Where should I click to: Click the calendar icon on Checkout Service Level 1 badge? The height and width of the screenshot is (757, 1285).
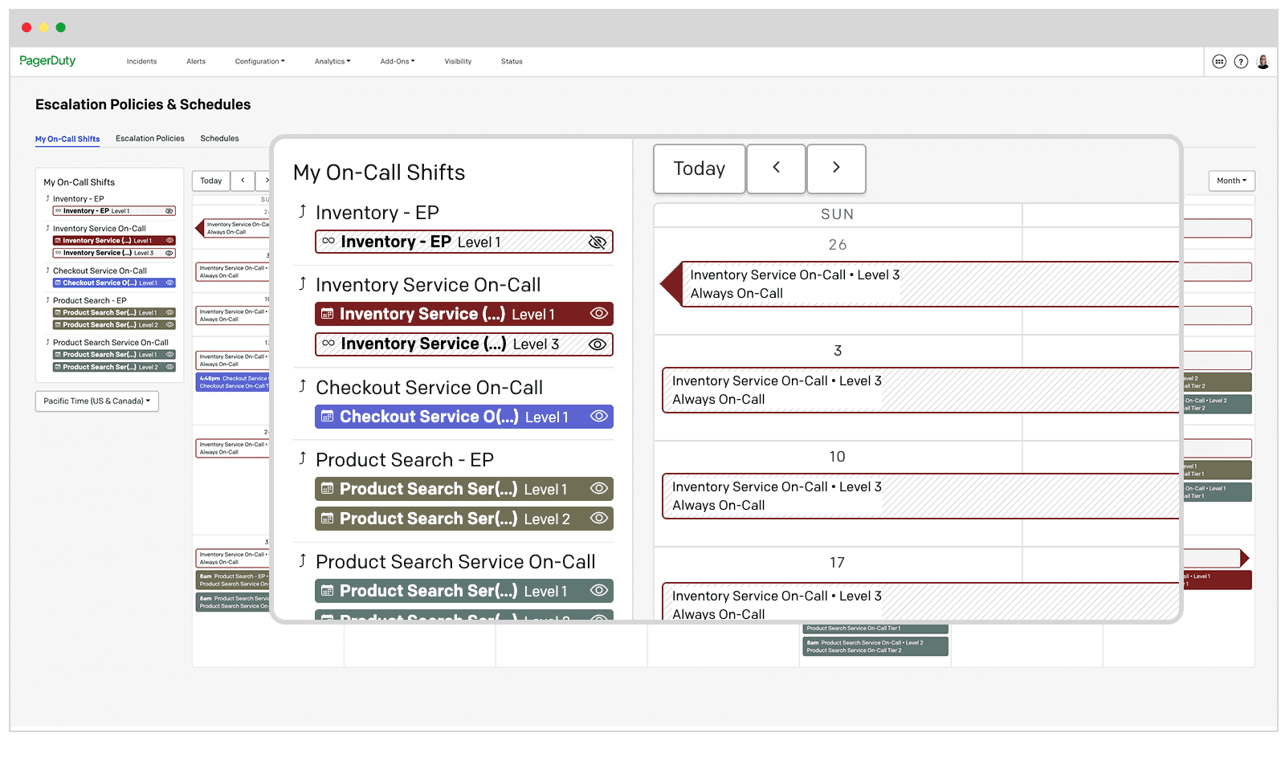point(328,416)
